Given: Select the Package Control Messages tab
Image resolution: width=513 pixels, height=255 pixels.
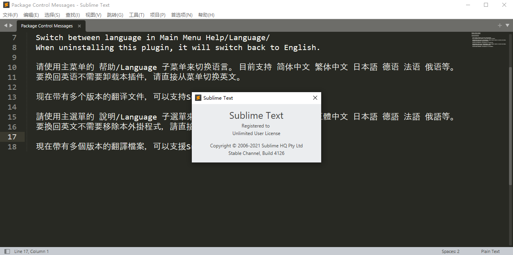Looking at the screenshot, I should tap(47, 26).
